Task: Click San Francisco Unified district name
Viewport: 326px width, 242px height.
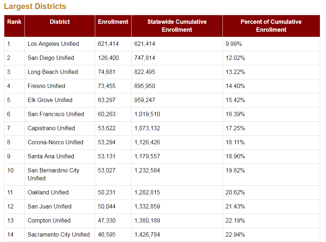Action: coord(56,114)
